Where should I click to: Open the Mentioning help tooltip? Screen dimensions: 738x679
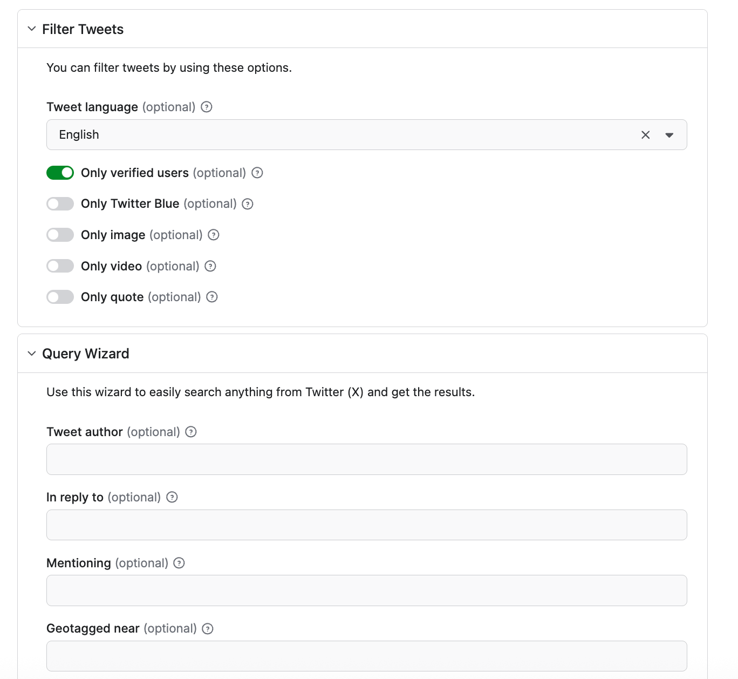tap(179, 563)
